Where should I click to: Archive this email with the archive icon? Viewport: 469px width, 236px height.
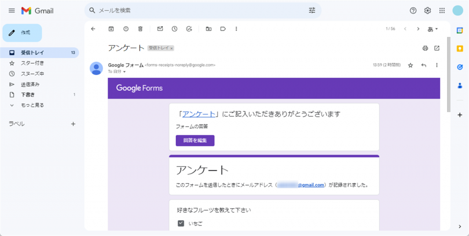click(x=111, y=29)
